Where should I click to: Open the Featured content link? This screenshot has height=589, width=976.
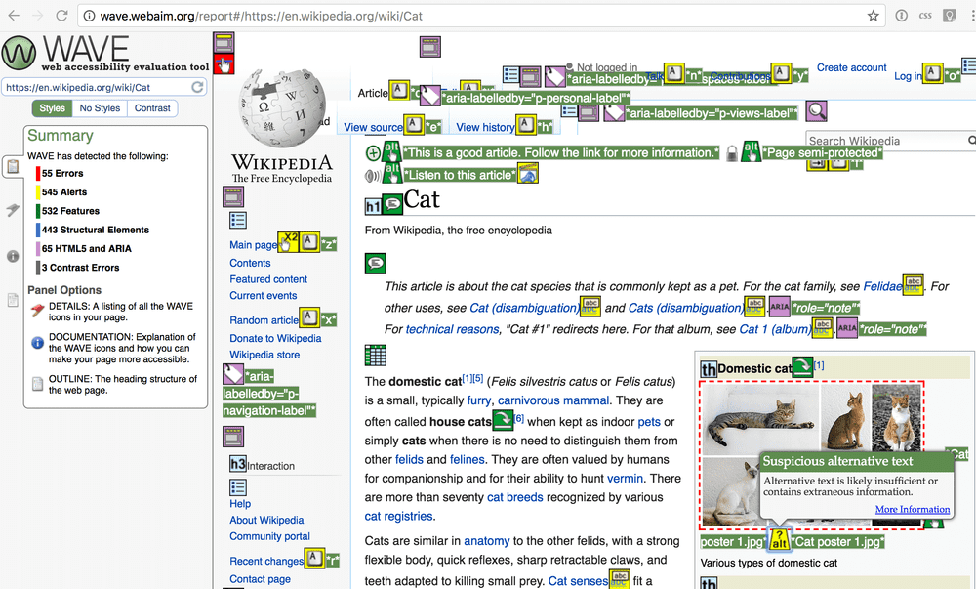(268, 279)
